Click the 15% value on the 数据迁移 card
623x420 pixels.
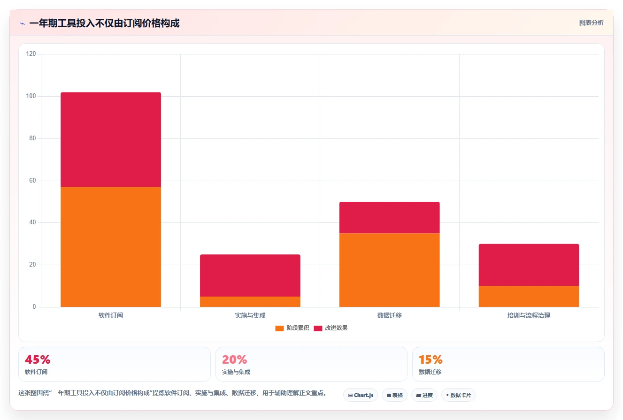(x=431, y=360)
